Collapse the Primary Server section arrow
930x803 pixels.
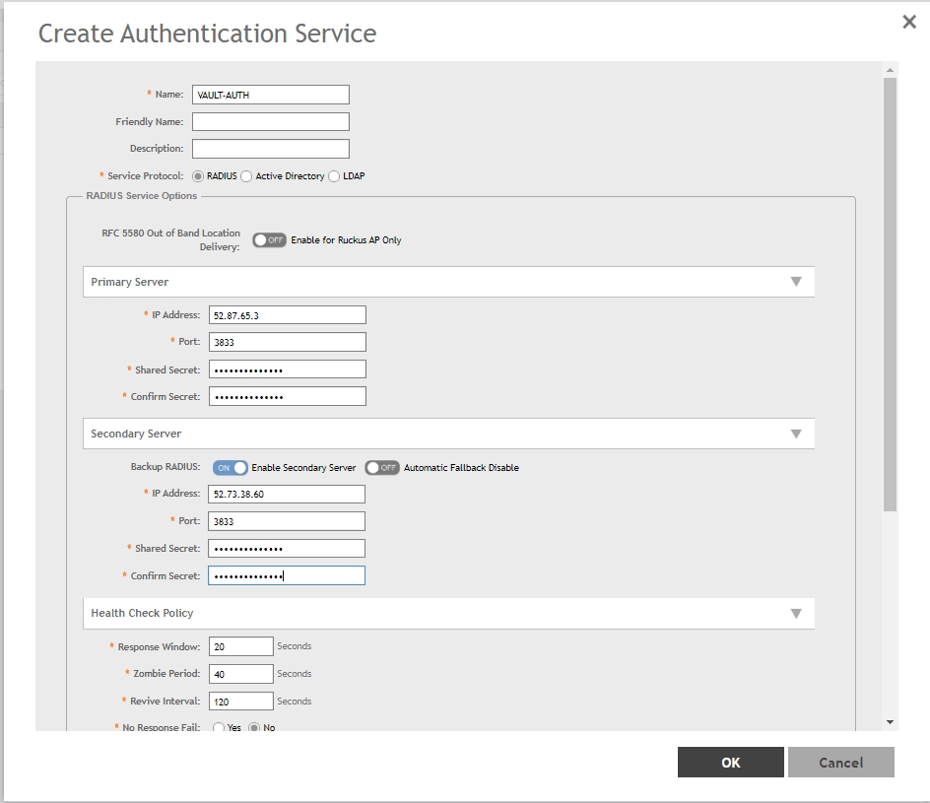(x=796, y=282)
